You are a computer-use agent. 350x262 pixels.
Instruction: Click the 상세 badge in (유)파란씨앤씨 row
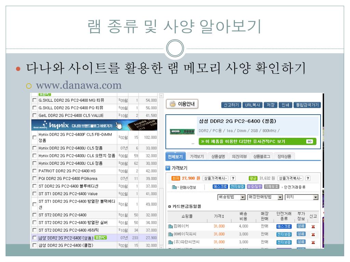coord(301,242)
